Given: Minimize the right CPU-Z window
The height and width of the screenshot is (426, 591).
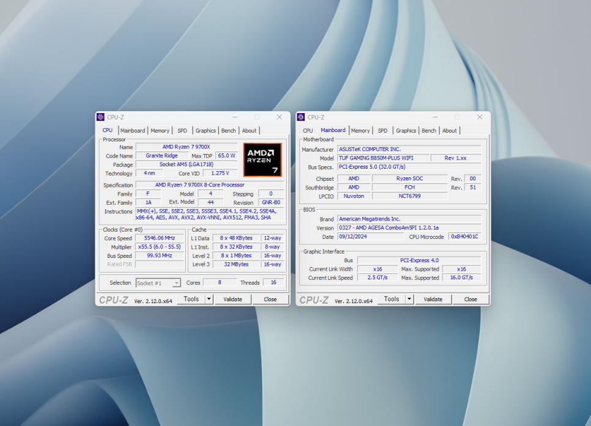Looking at the screenshot, I should click(436, 117).
